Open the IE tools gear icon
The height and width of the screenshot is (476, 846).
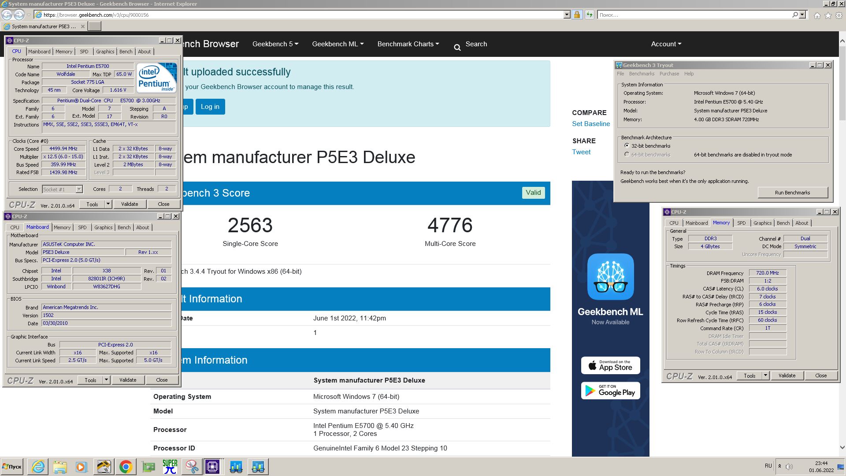coord(839,15)
